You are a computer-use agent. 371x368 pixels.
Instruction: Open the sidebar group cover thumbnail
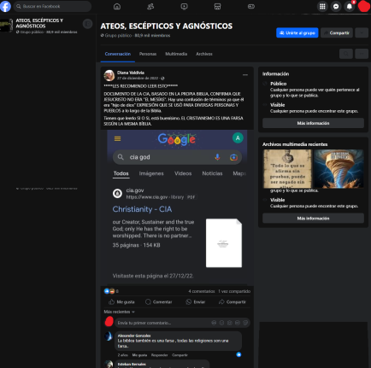(7, 25)
